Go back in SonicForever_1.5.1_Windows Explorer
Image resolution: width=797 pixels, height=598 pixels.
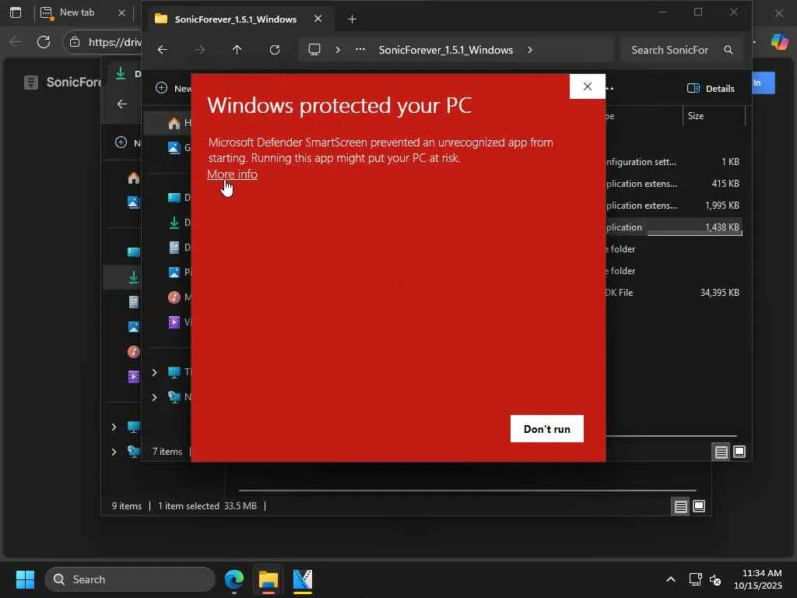(162, 50)
